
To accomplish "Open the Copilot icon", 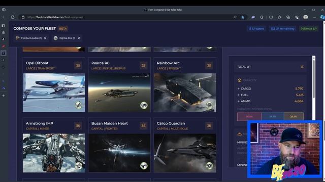I will pos(322,17).
